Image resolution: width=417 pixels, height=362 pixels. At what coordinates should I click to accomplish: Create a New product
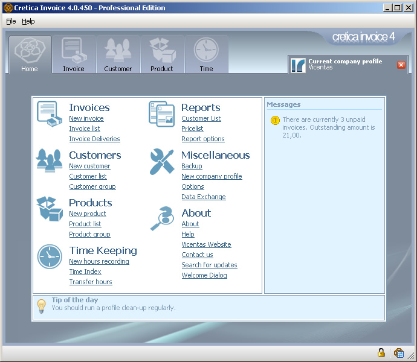88,214
